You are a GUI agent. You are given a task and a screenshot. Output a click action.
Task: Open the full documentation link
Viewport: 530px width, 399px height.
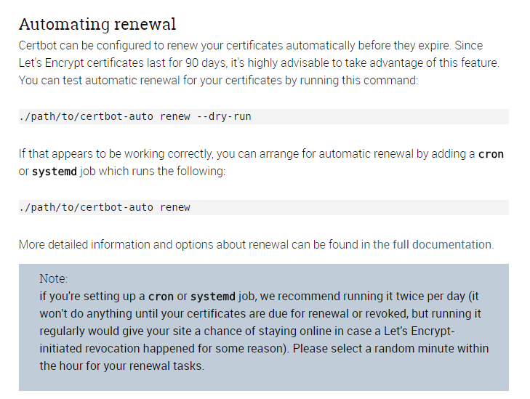[433, 244]
